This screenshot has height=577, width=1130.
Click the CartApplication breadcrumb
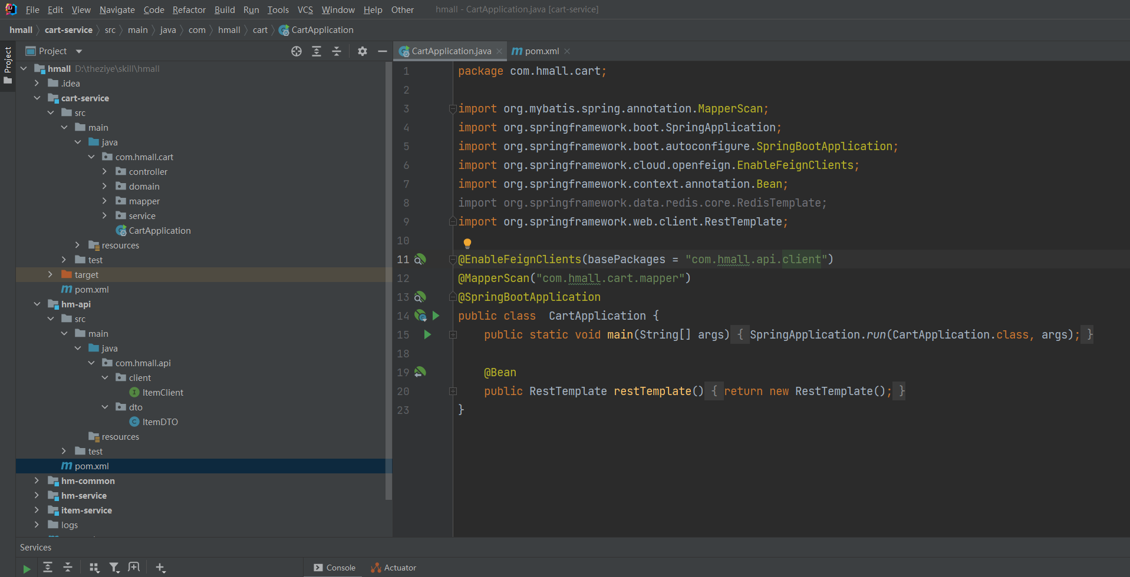coord(316,30)
